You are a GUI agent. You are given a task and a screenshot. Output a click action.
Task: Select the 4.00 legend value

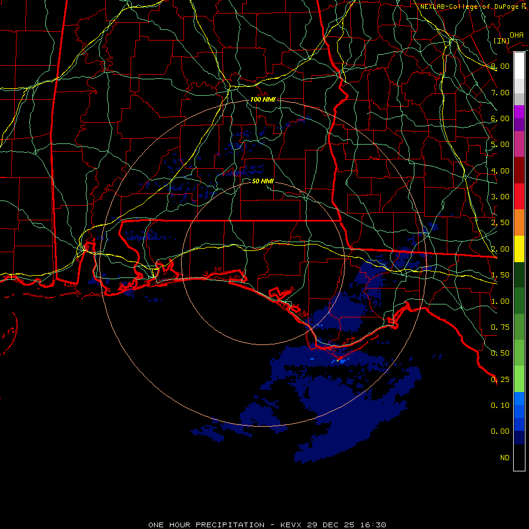(500, 170)
